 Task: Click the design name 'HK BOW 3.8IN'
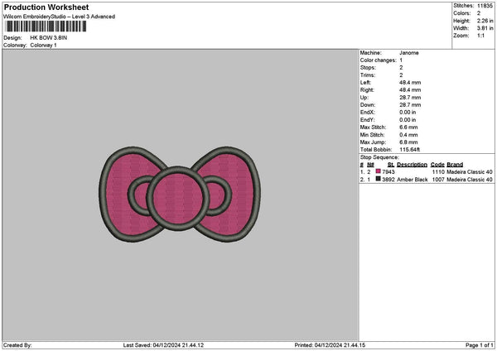click(49, 38)
